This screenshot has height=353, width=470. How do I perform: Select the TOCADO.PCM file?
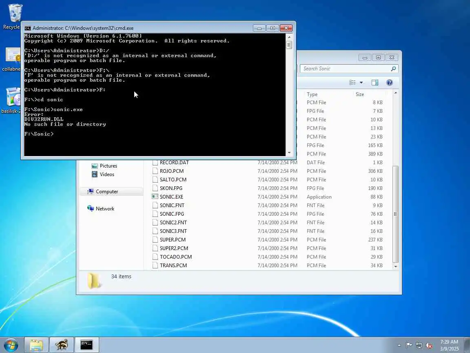[176, 257]
